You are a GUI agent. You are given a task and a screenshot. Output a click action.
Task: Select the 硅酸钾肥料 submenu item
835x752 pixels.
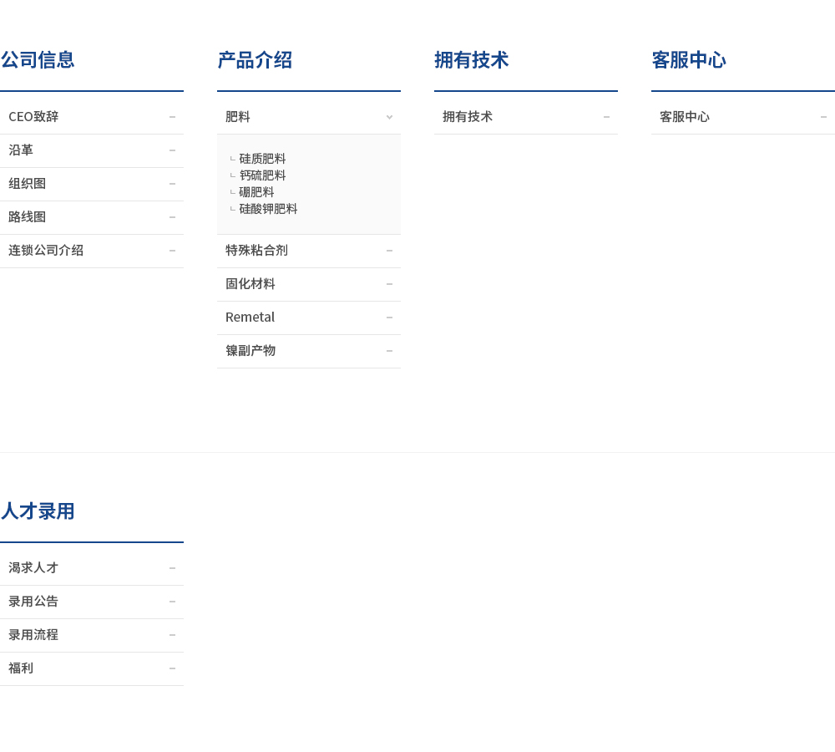pyautogui.click(x=268, y=209)
